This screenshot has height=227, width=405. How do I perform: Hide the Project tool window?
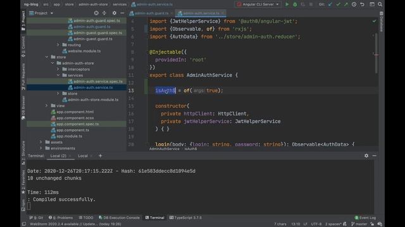(122, 13)
